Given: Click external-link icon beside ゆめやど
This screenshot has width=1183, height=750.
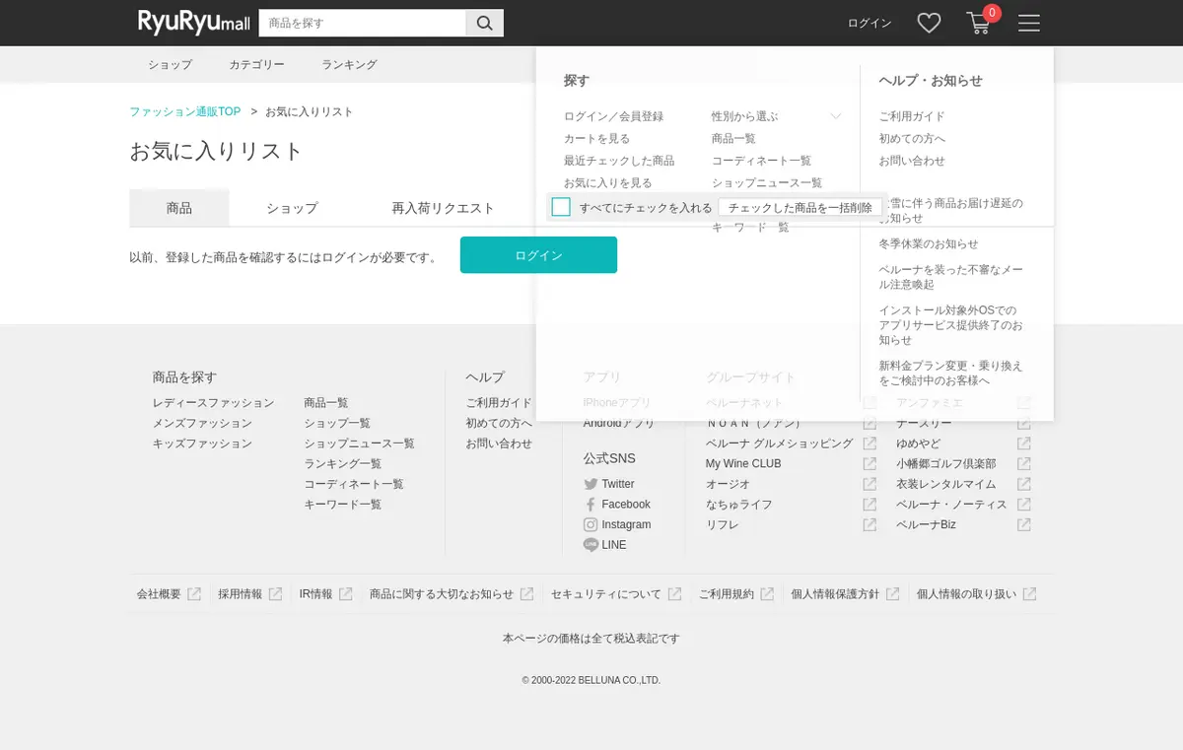Looking at the screenshot, I should pos(1024,443).
